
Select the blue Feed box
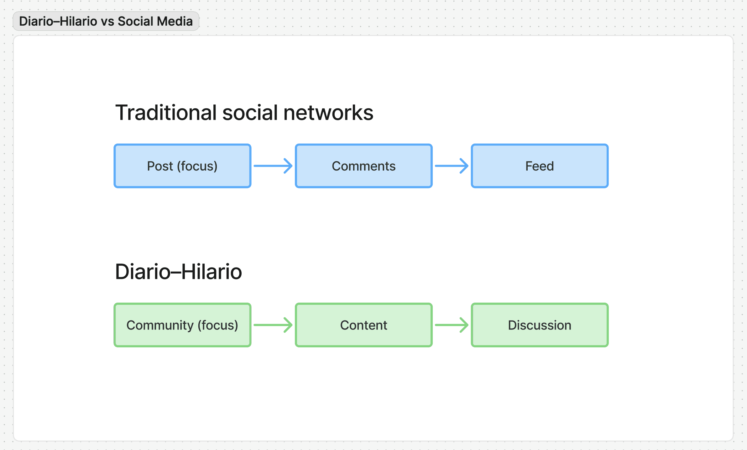click(539, 166)
